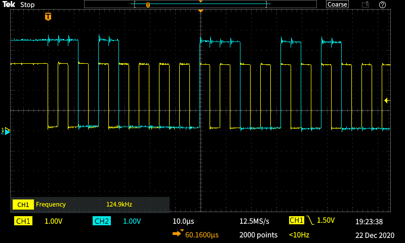Click the 2000 points record length readout
The image size is (405, 243).
click(258, 235)
